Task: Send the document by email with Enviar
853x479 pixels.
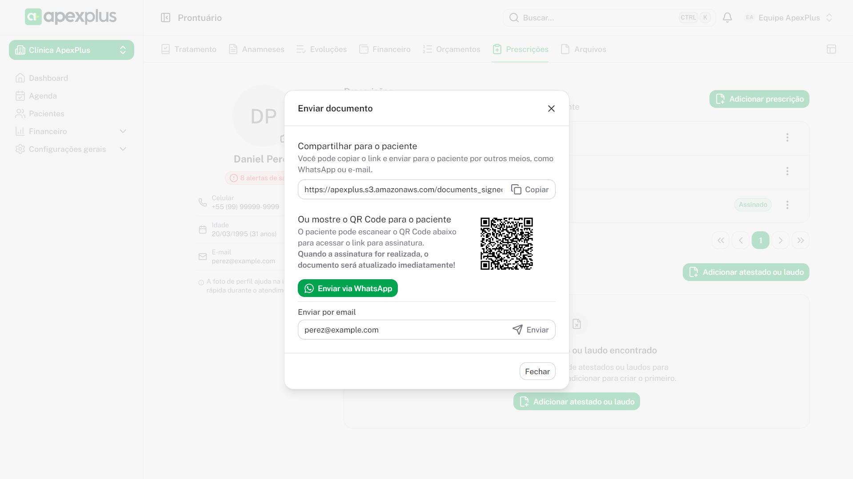Action: pyautogui.click(x=531, y=330)
